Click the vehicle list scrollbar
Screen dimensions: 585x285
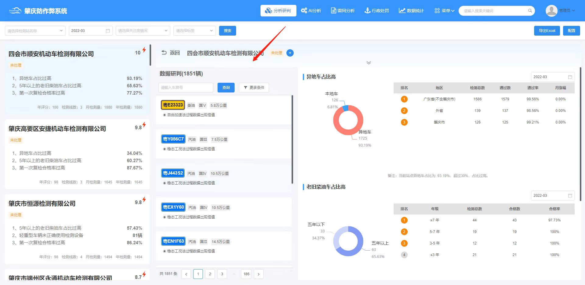pos(292,139)
